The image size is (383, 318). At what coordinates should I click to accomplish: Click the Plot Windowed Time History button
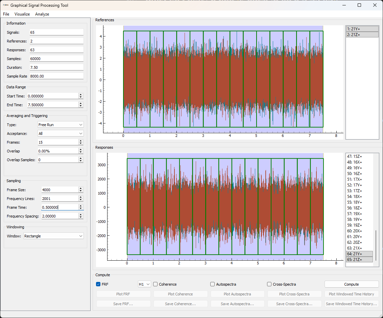point(351,294)
